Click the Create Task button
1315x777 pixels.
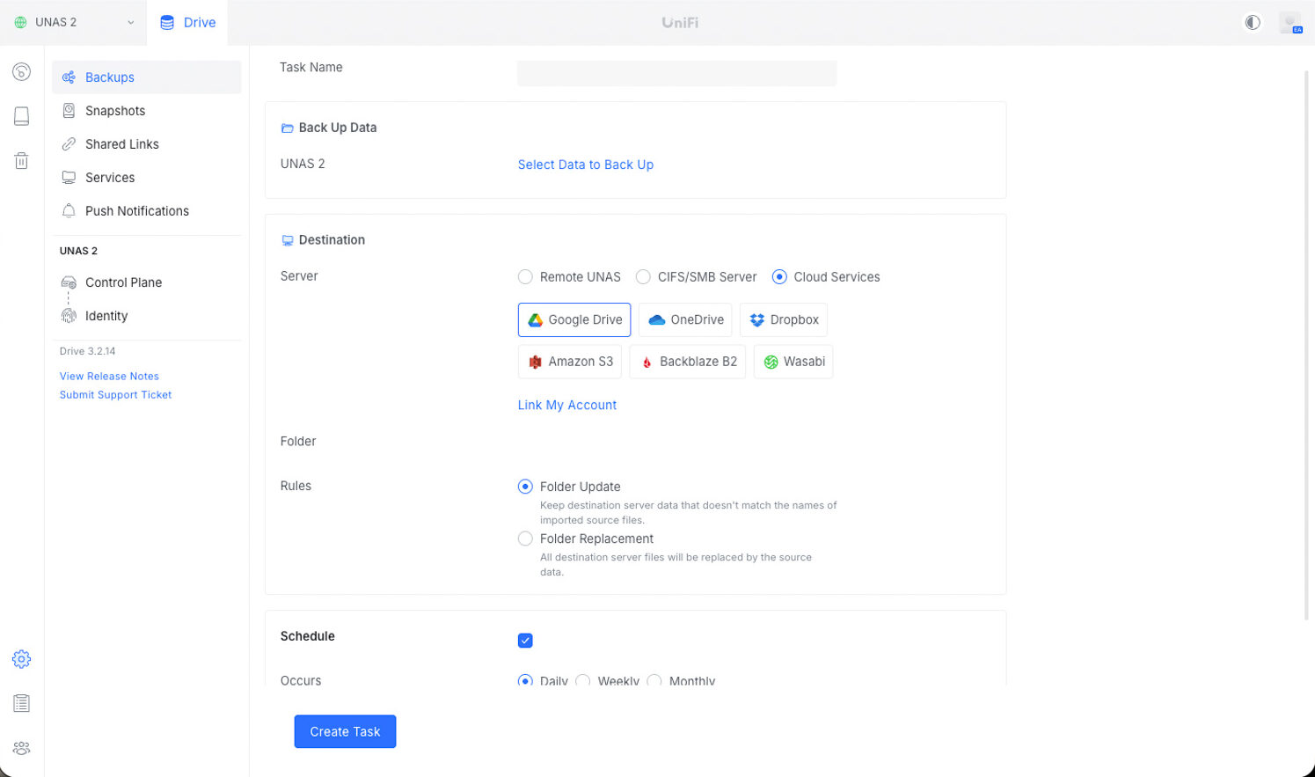345,731
